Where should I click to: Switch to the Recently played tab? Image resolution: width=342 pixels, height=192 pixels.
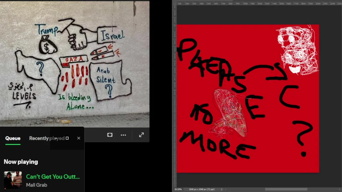pyautogui.click(x=47, y=138)
